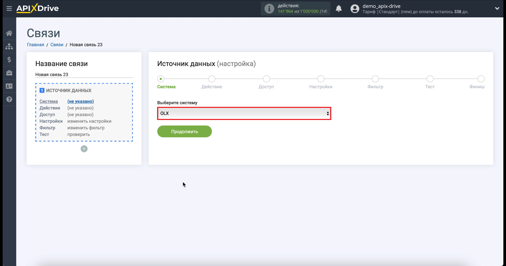506x266 pixels.
Task: Click the Настройки step label in the wizard
Action: (x=321, y=87)
